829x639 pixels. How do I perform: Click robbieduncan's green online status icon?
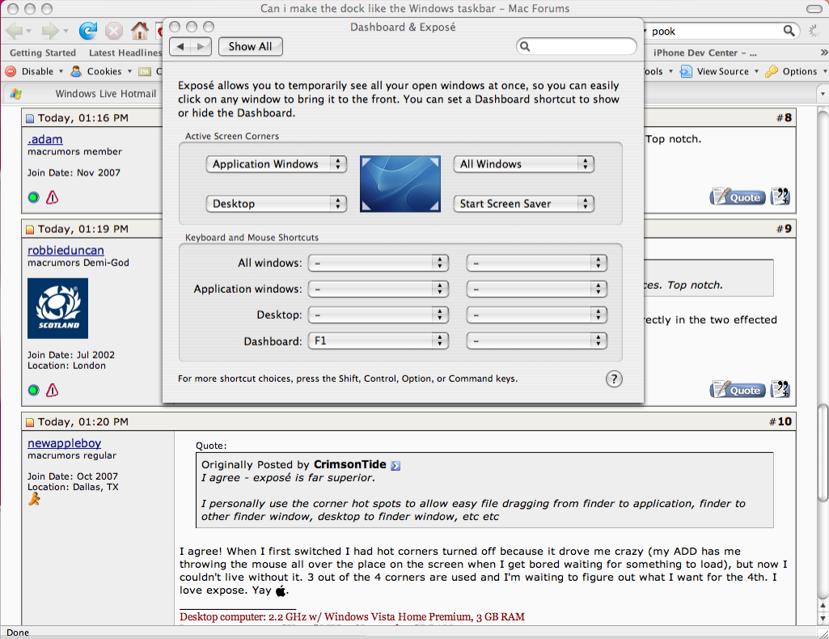tap(33, 391)
